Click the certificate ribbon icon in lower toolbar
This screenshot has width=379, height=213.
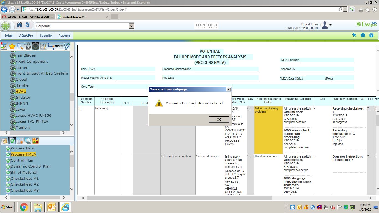[x=20, y=141]
